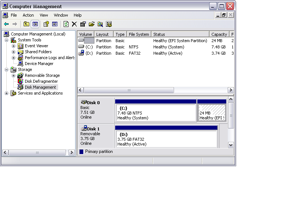
Task: Click the Removable Storage icon
Action: pos(20,75)
